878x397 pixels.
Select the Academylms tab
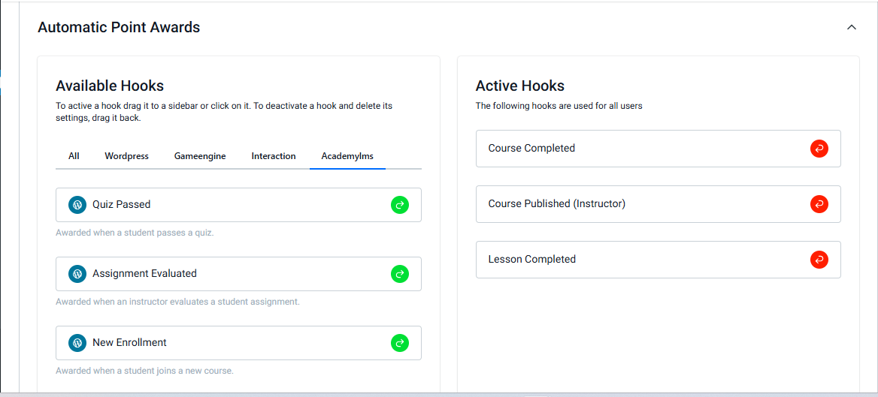point(347,156)
